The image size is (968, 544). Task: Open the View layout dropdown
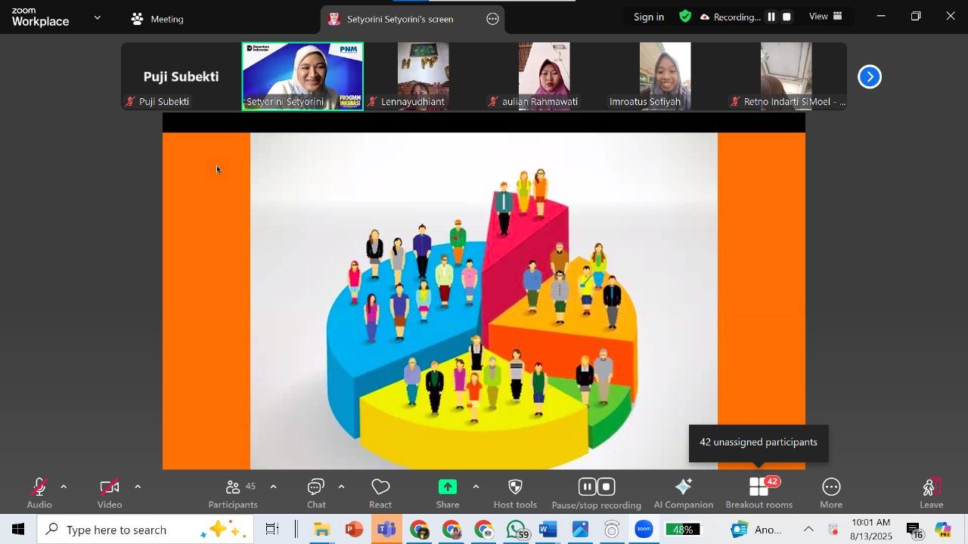826,17
